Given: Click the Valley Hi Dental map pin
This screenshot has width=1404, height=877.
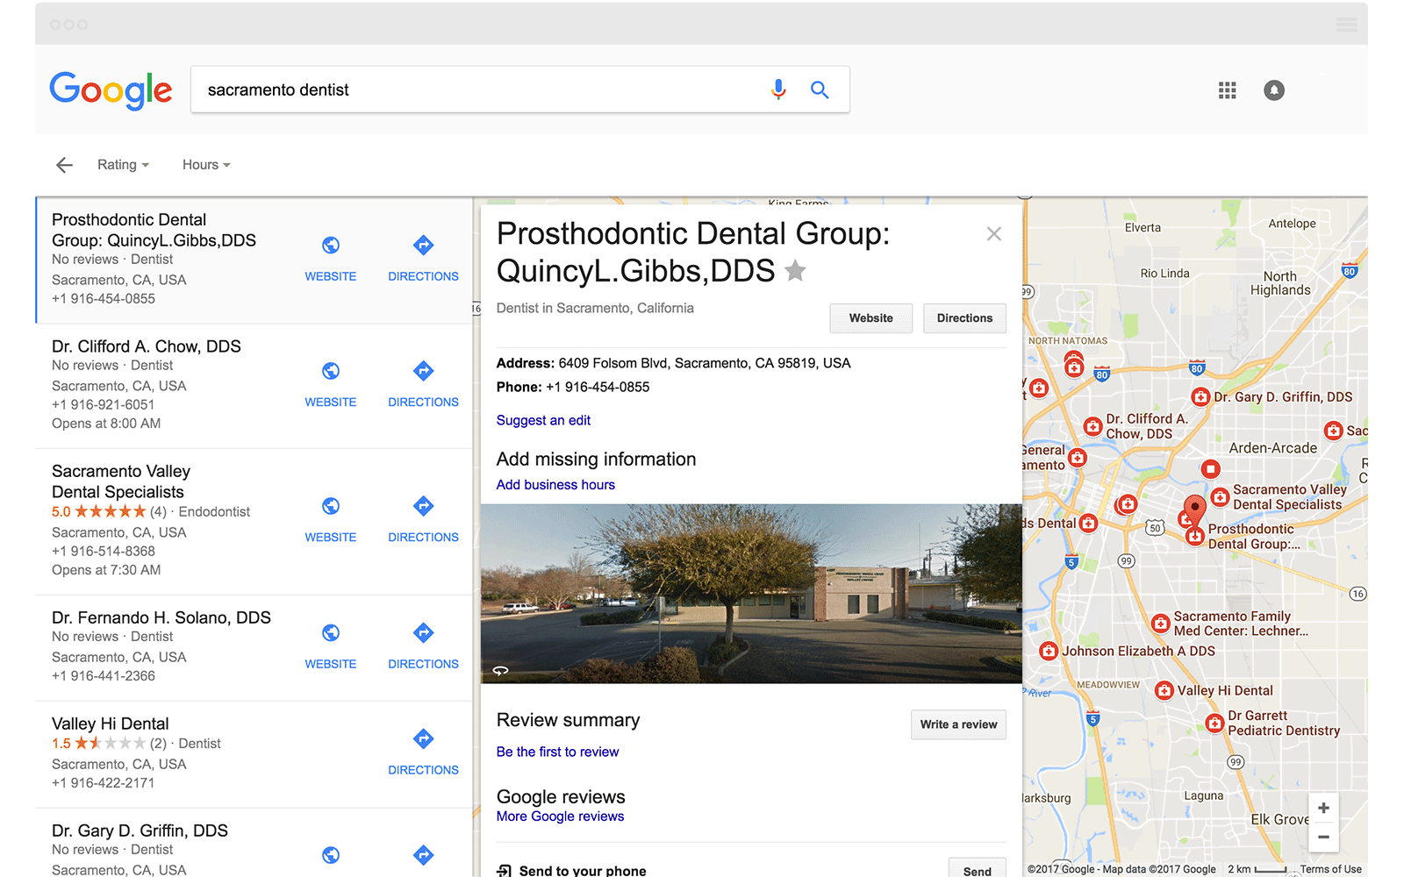Looking at the screenshot, I should 1164,691.
